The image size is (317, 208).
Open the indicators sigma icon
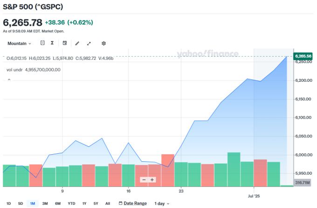52,43
